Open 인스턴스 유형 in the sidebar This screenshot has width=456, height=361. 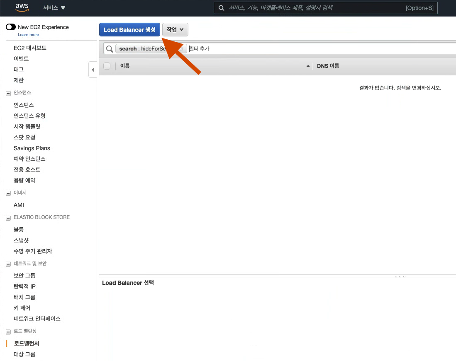(29, 116)
